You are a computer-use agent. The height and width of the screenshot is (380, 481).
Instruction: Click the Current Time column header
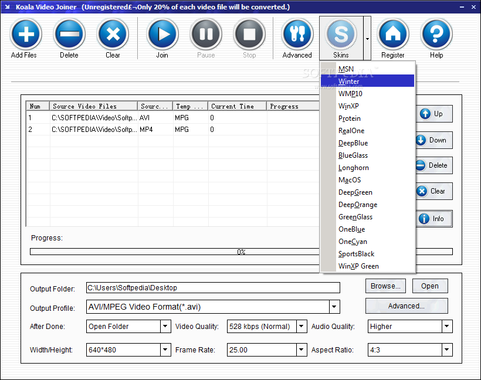(237, 106)
